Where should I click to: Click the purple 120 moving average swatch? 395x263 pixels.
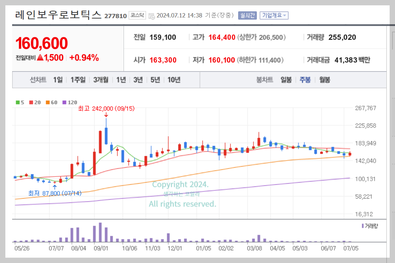(x=64, y=102)
